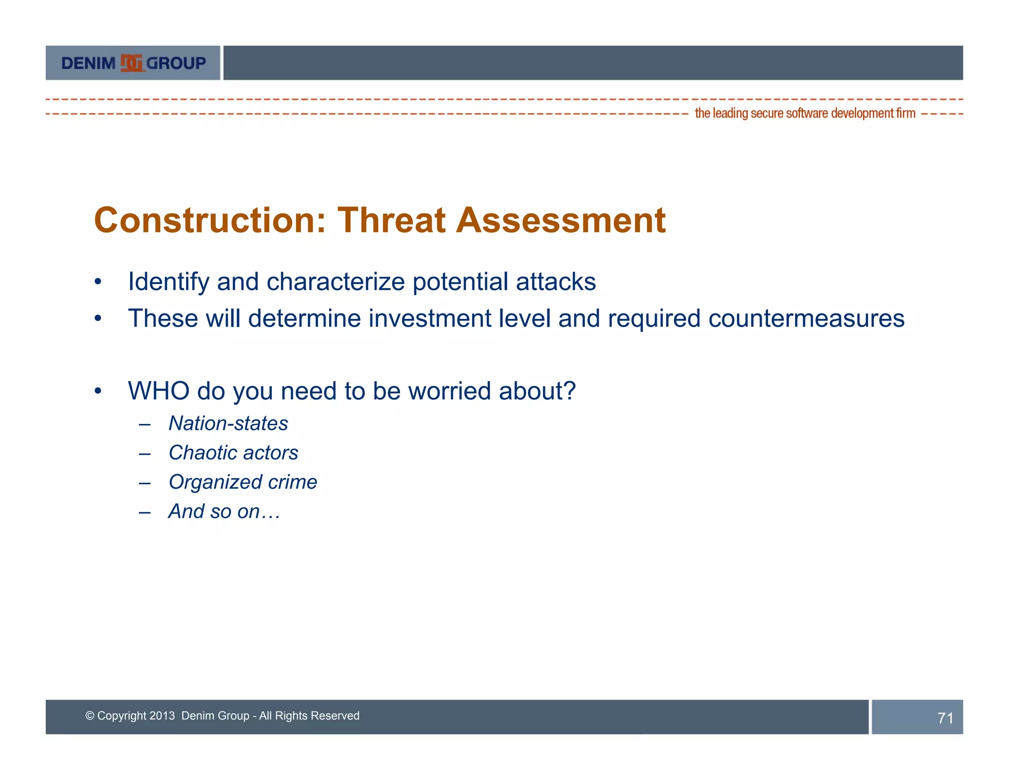Select the Chaotic actors sub-bullet

coord(233,453)
